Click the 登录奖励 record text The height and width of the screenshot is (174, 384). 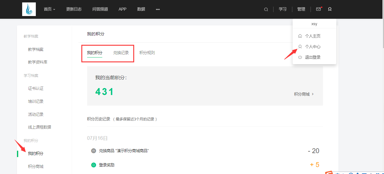point(107,165)
